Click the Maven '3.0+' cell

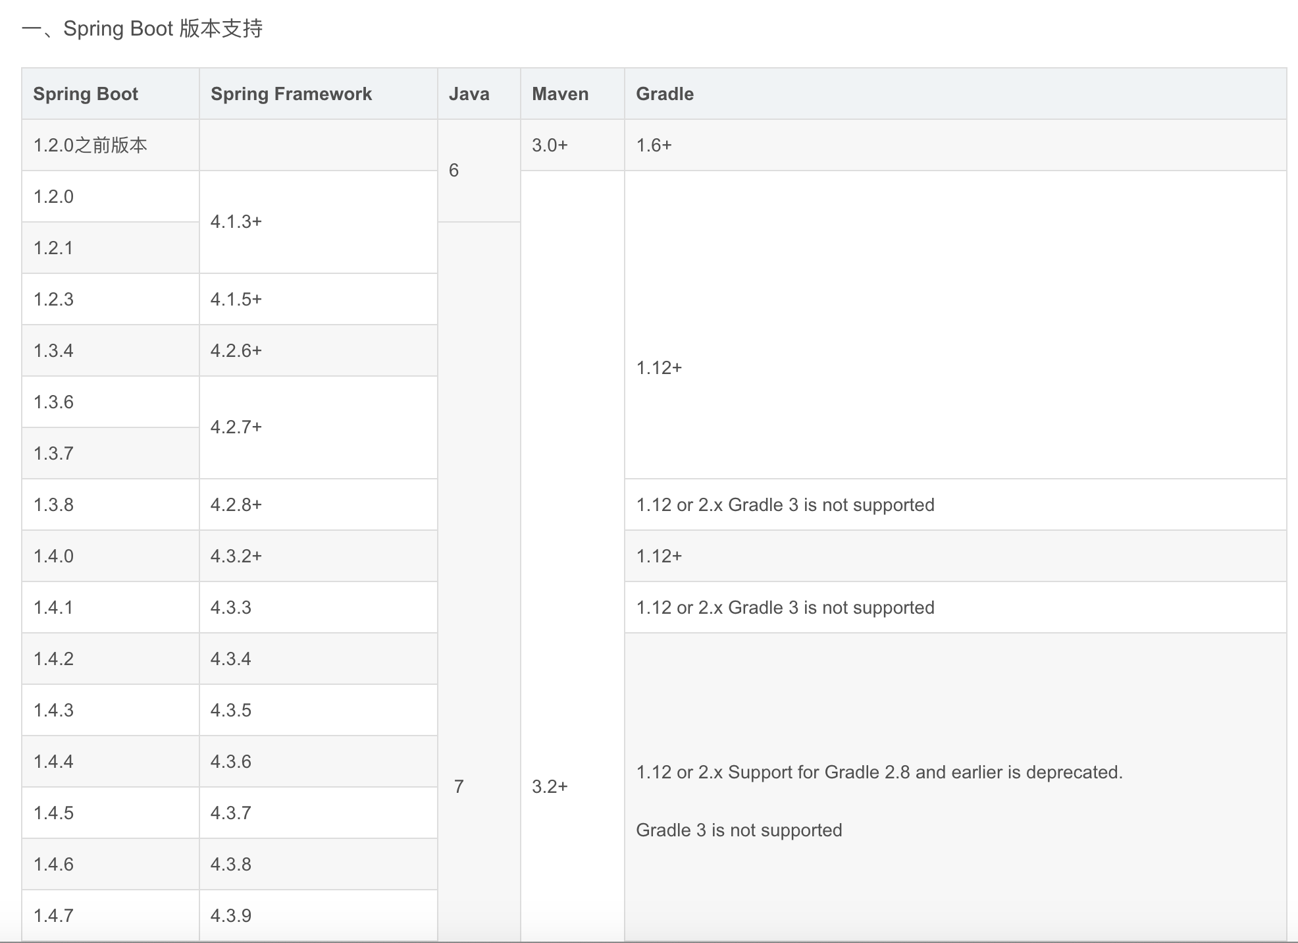(573, 145)
